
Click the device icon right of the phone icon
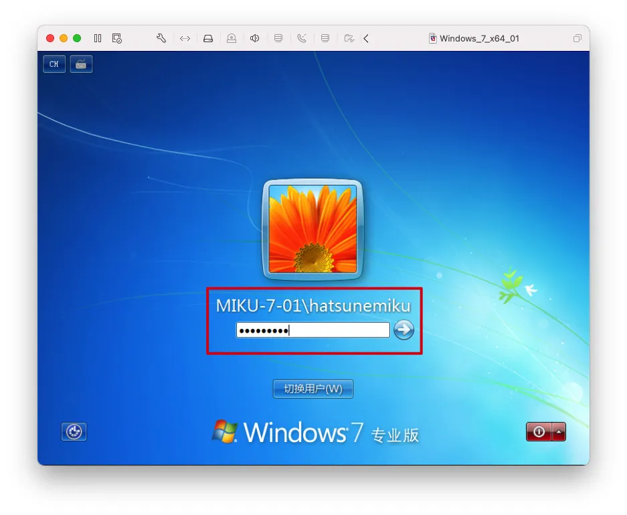click(325, 38)
